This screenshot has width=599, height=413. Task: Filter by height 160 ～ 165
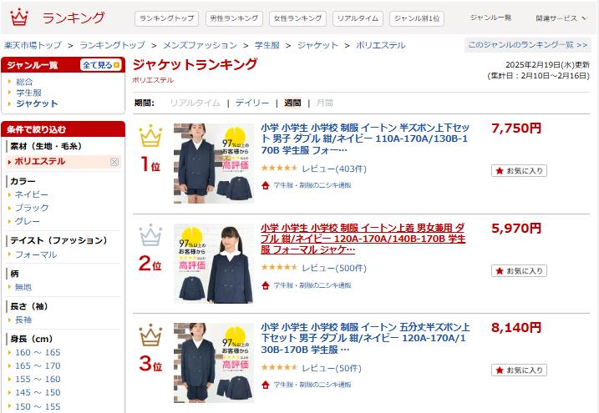(38, 352)
